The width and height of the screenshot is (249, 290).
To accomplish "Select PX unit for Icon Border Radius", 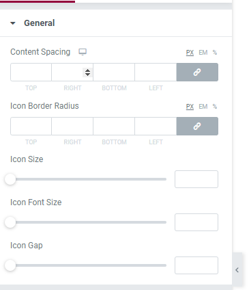I will 190,107.
